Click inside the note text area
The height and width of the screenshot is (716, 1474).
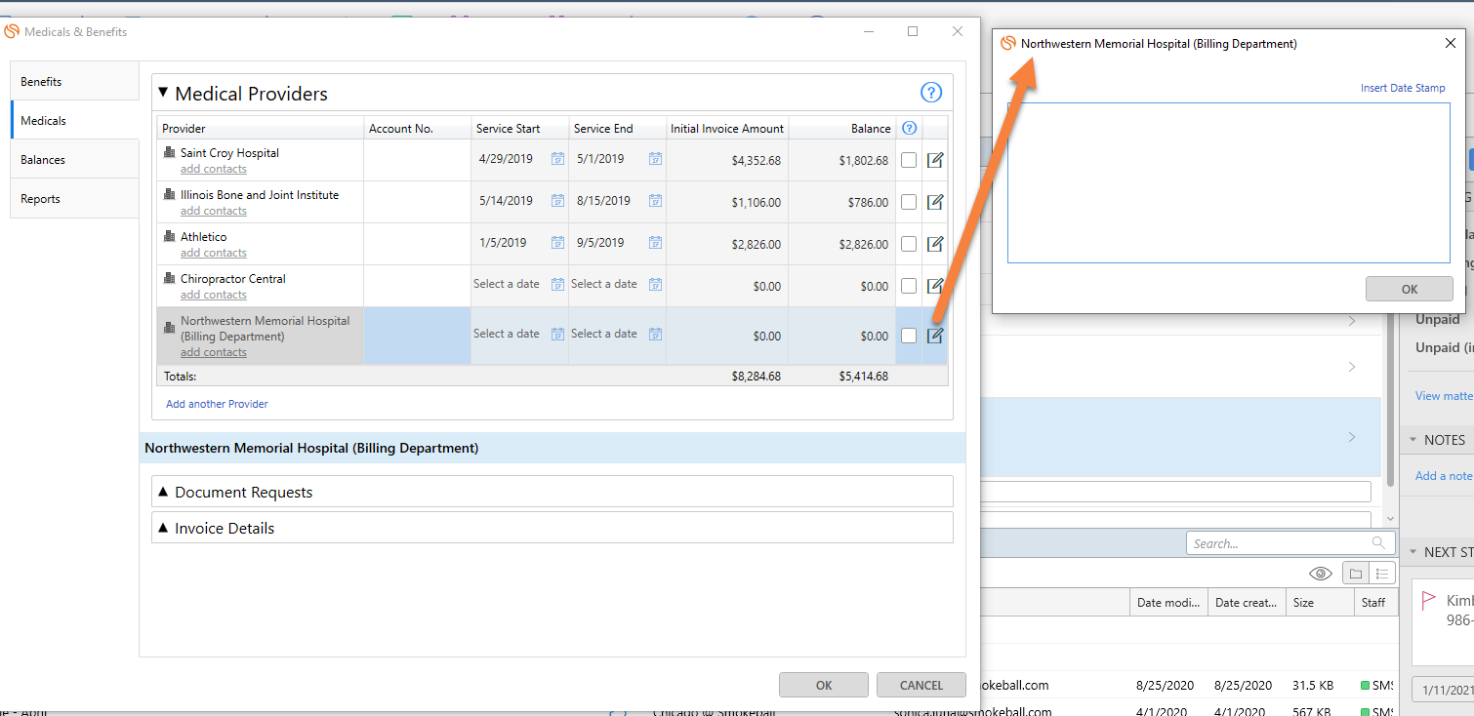(x=1228, y=182)
